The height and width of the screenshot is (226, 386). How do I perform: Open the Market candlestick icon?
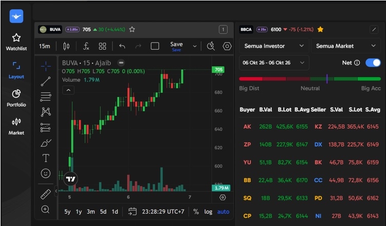[16, 121]
